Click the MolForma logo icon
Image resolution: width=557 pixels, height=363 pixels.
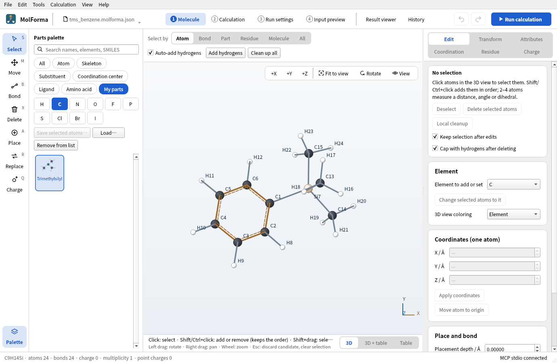11,19
